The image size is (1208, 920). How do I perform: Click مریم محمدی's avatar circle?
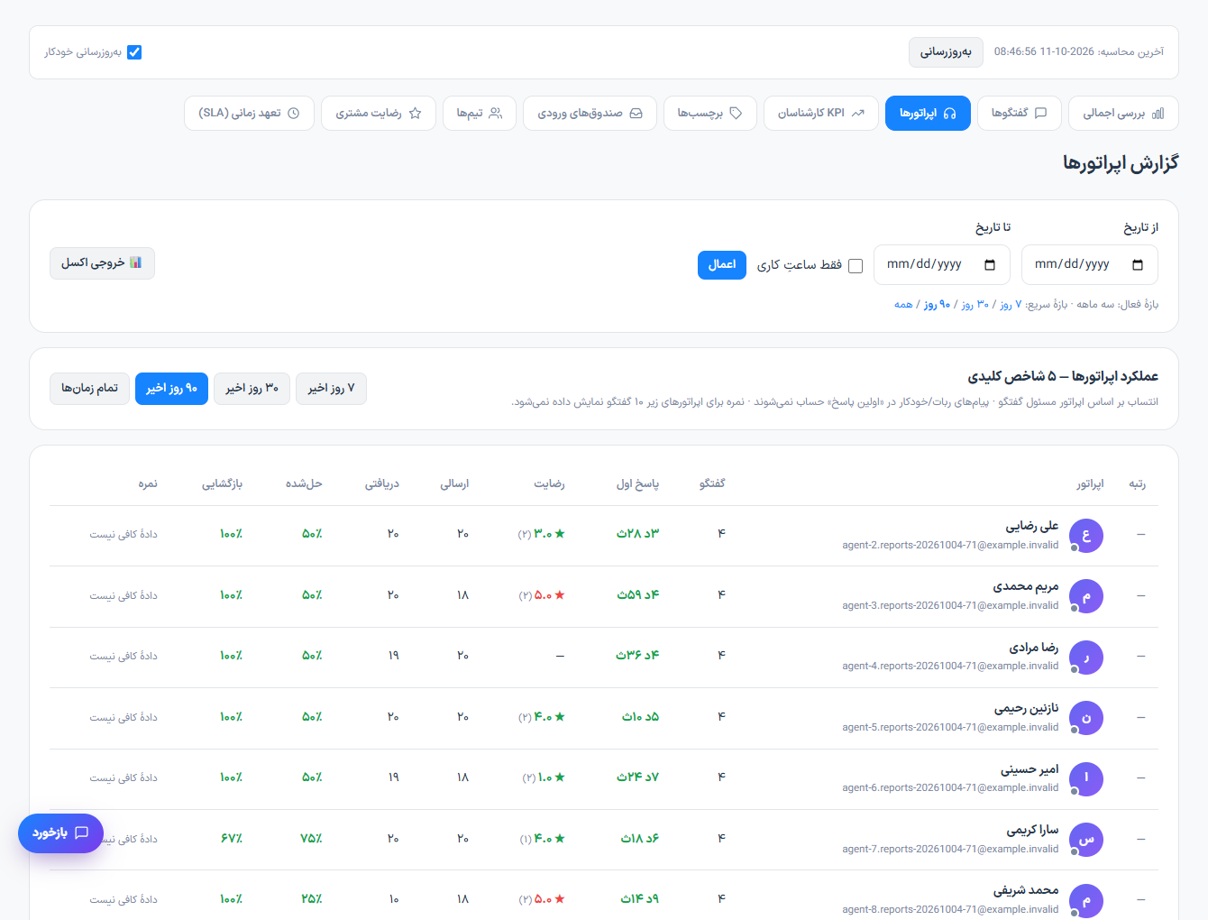click(1086, 596)
